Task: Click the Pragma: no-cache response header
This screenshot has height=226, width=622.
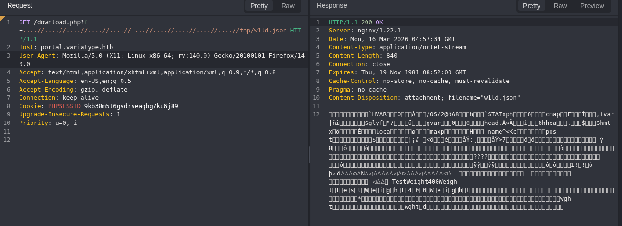Action: coord(357,90)
